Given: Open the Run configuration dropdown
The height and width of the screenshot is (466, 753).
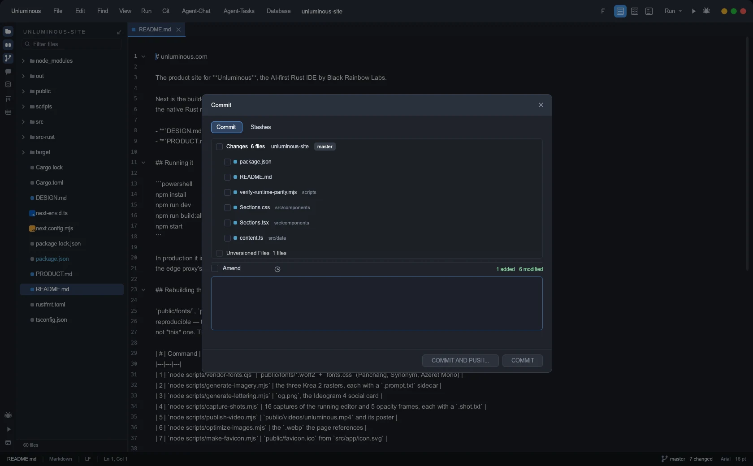Looking at the screenshot, I should coord(673,11).
